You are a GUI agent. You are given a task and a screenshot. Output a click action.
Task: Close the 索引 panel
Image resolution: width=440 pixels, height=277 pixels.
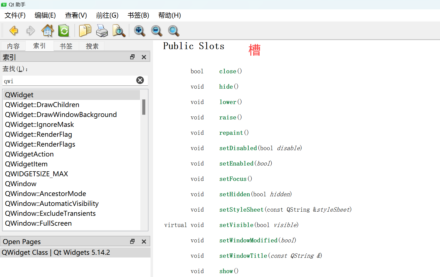pyautogui.click(x=144, y=57)
